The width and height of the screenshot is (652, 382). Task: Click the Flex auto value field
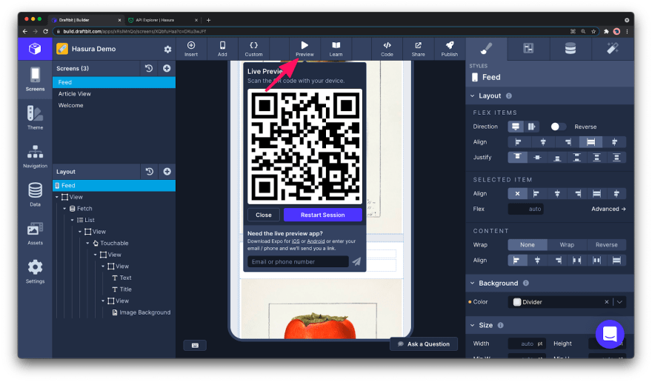525,209
